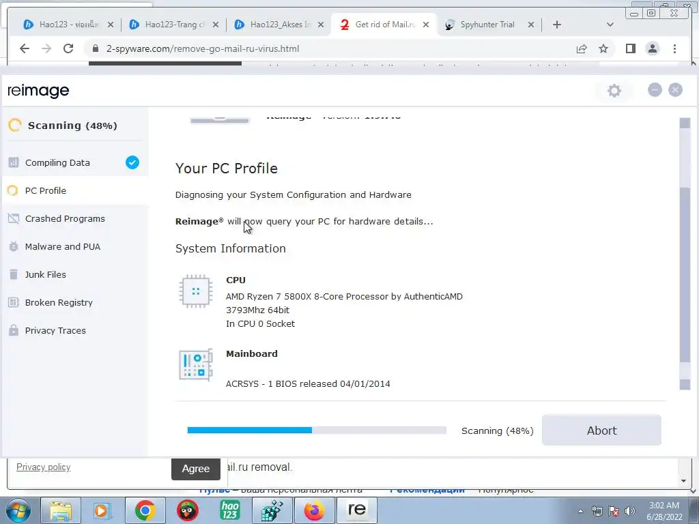Click the Crashed Programs monitor icon

click(14, 219)
